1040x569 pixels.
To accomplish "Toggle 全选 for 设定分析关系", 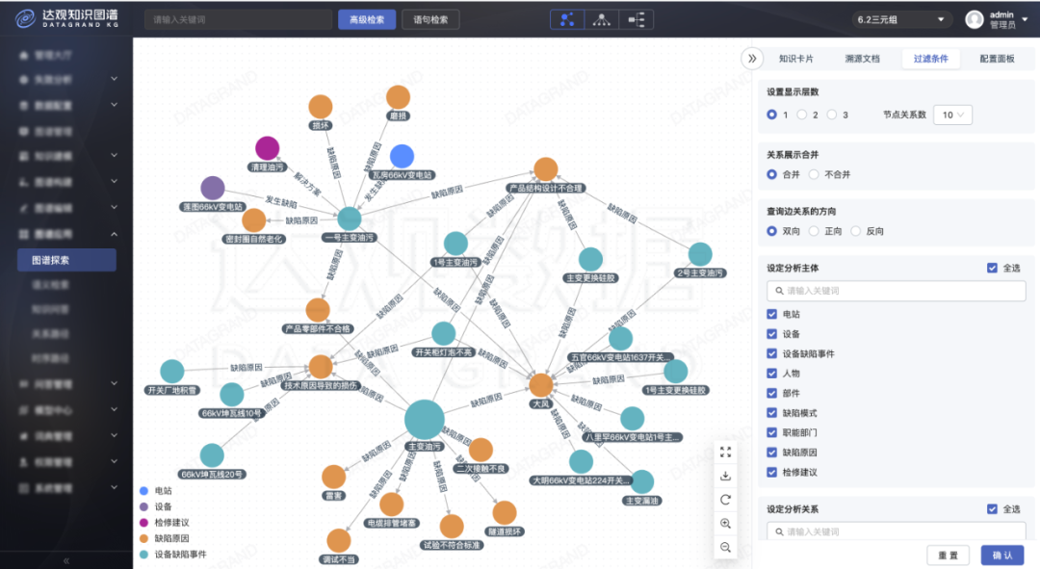I will [992, 509].
